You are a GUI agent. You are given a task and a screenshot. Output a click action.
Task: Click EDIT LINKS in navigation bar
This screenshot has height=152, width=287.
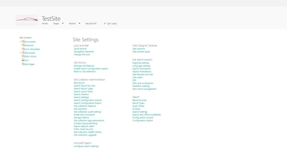112,24
